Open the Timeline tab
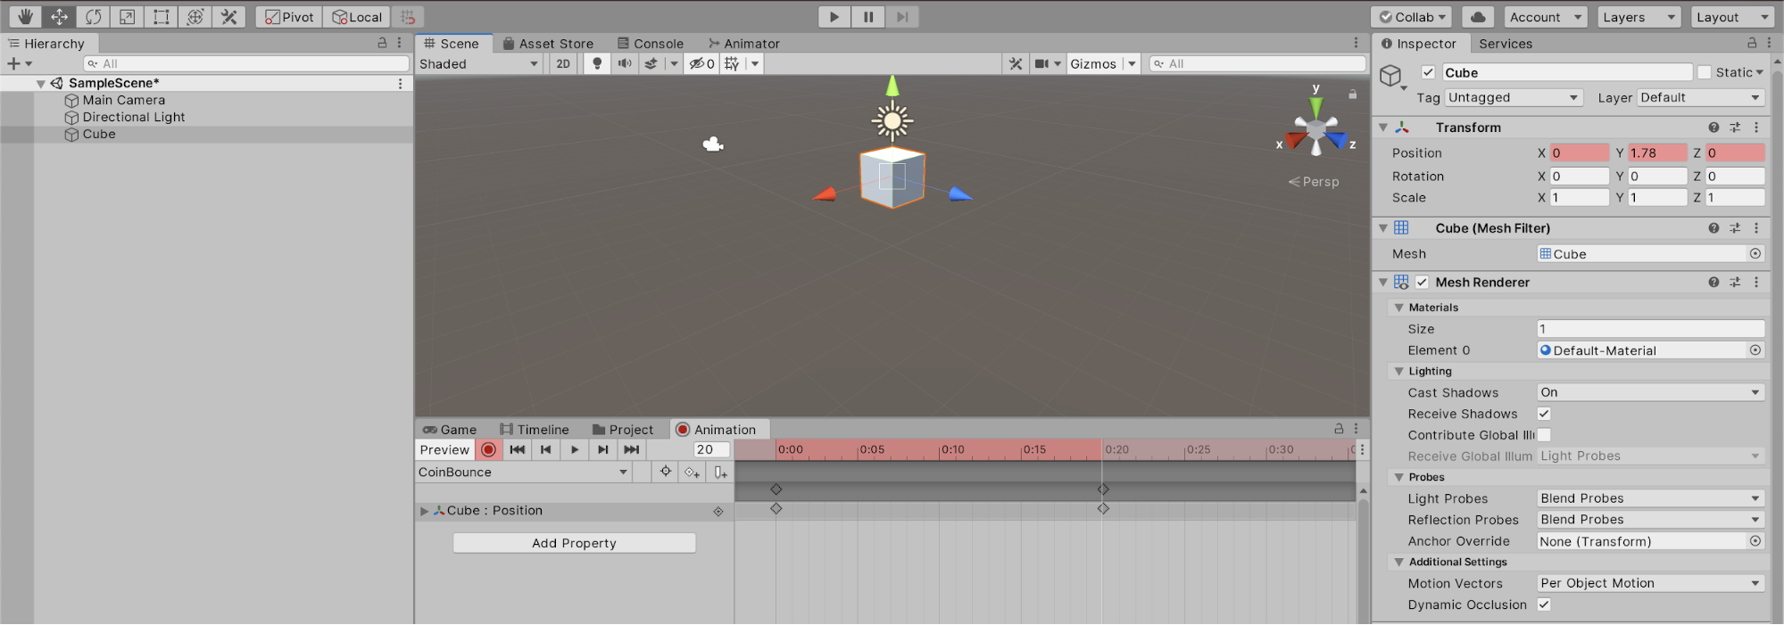Image resolution: width=1784 pixels, height=625 pixels. click(535, 430)
